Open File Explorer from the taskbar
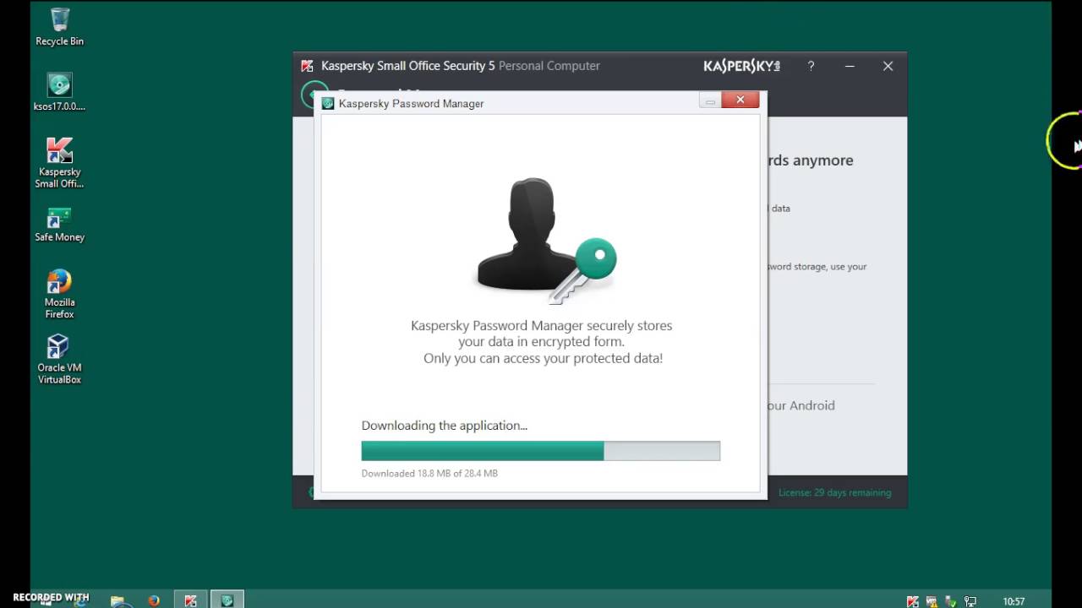This screenshot has height=608, width=1082. tap(117, 600)
